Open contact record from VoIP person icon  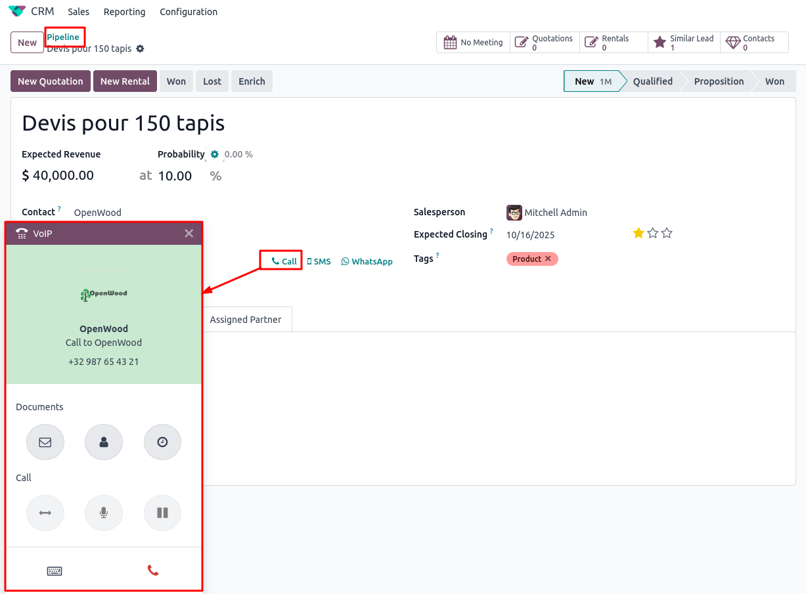(104, 442)
